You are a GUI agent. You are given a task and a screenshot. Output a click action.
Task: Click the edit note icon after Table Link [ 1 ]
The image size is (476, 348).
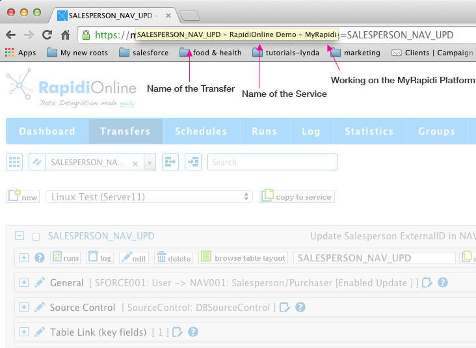pyautogui.click(x=178, y=332)
